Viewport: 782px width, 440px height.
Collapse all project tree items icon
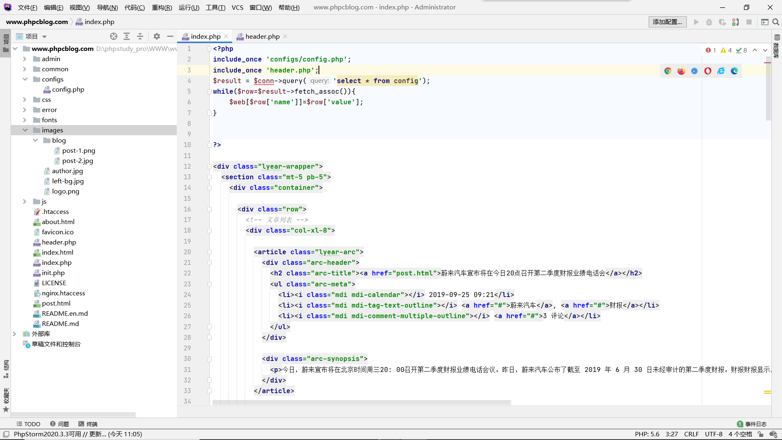[x=140, y=36]
